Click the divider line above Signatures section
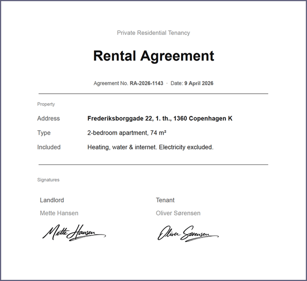Viewport: 307px width, 281px height. click(153, 164)
